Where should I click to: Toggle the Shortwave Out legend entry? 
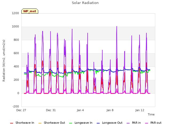[x=52, y=123]
